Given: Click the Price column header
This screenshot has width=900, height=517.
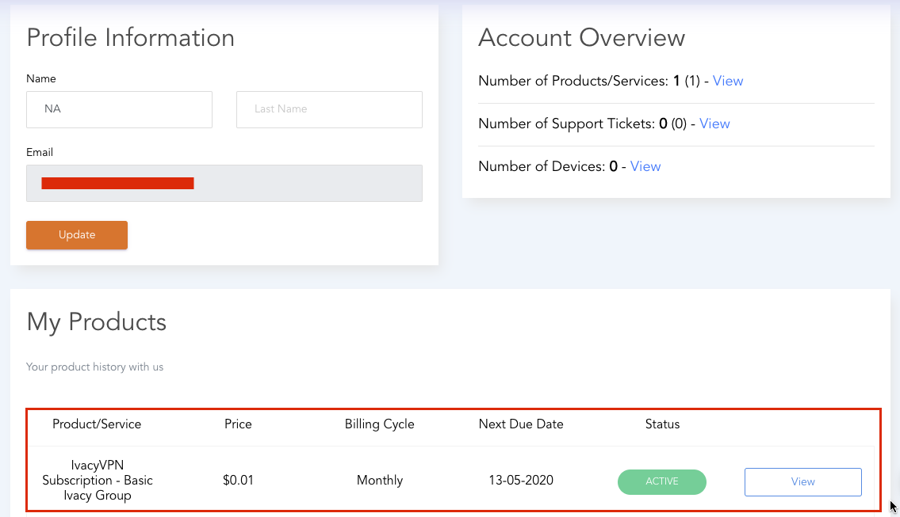Looking at the screenshot, I should (238, 424).
